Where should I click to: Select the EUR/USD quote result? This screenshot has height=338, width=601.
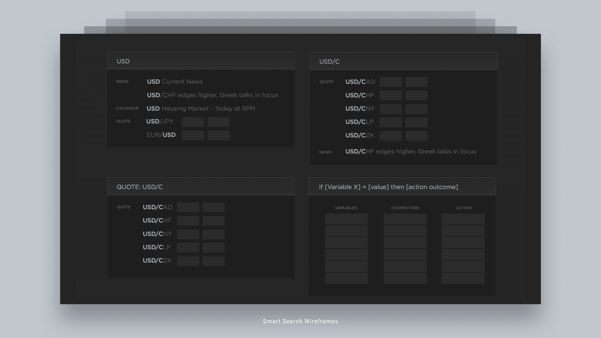161,135
